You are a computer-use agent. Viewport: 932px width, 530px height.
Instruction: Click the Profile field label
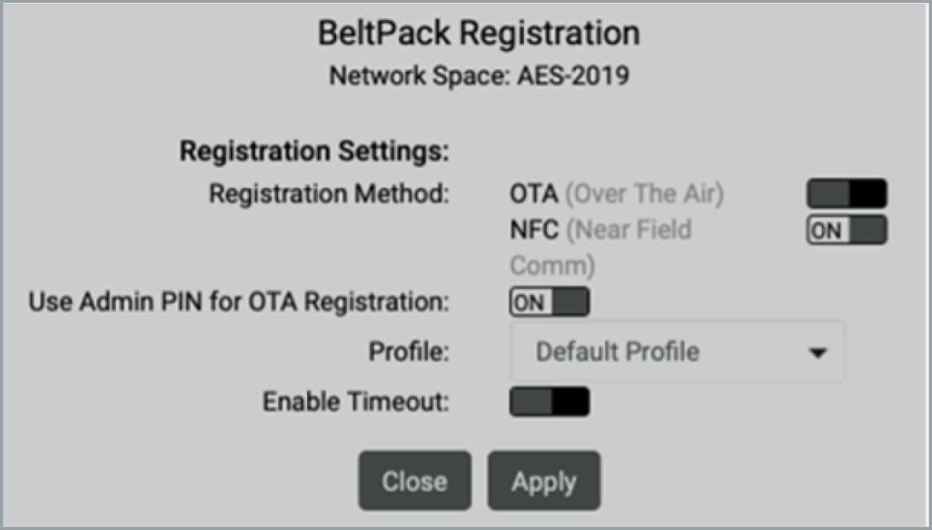pyautogui.click(x=408, y=351)
